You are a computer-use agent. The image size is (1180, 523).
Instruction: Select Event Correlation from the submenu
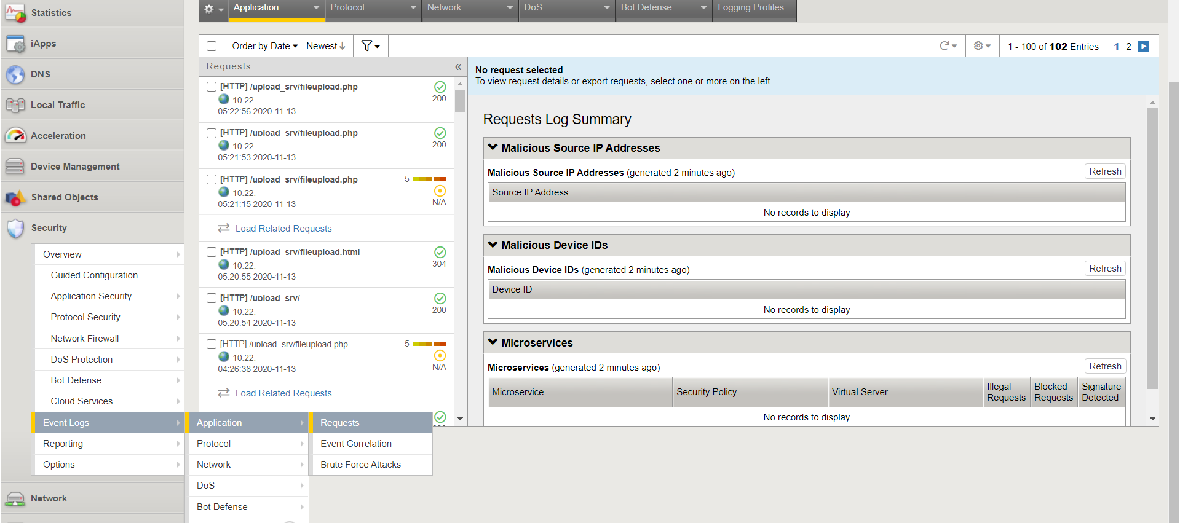click(x=356, y=444)
